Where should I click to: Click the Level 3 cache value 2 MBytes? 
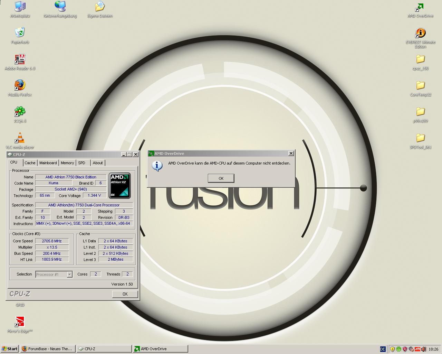[116, 260]
